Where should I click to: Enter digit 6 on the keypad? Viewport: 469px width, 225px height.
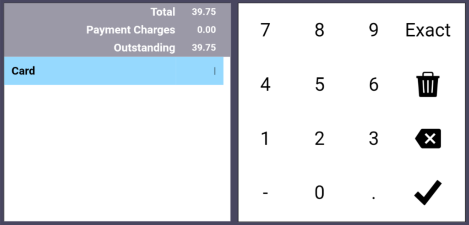click(x=374, y=84)
